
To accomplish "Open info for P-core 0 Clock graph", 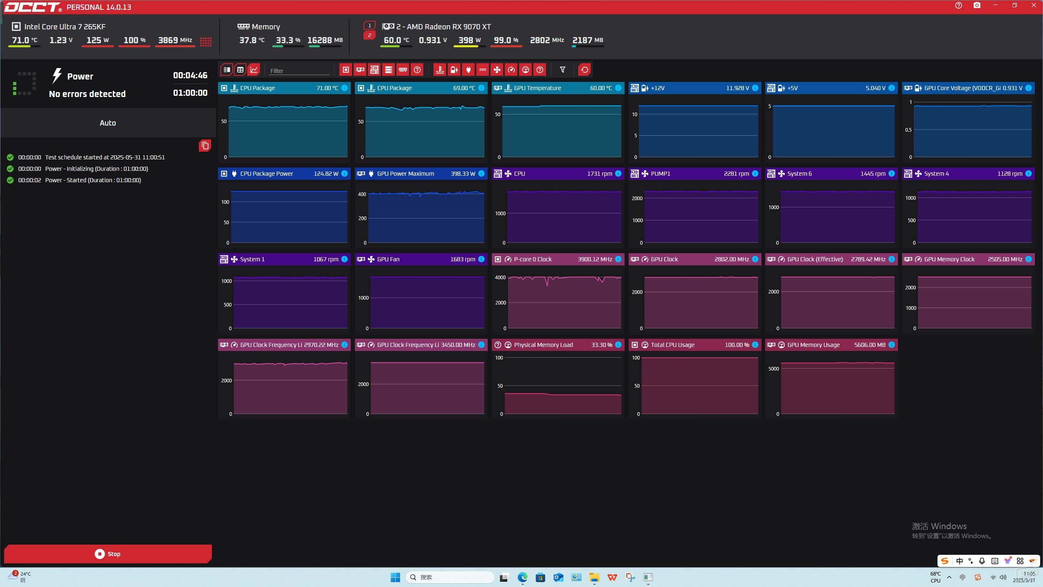I will coord(618,259).
